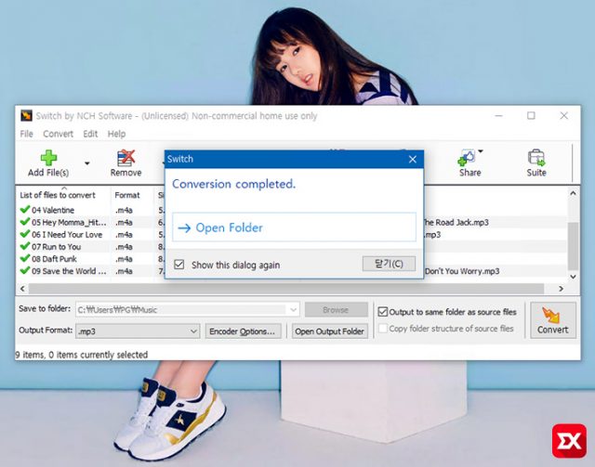Click green checkmark next to 04 Valentine
The width and height of the screenshot is (595, 467).
click(x=25, y=209)
